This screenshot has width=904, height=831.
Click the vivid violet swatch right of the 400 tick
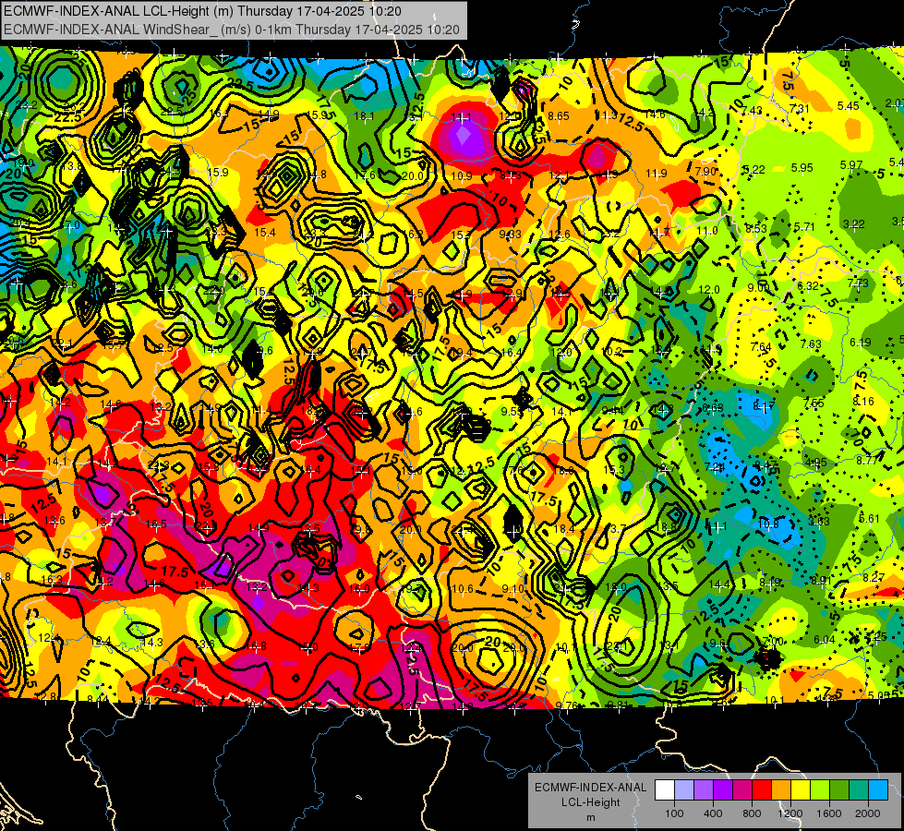tap(723, 790)
